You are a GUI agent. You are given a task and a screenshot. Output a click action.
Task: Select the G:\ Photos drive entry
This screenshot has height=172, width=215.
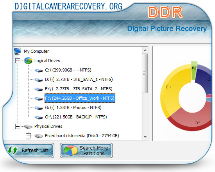click(x=73, y=107)
